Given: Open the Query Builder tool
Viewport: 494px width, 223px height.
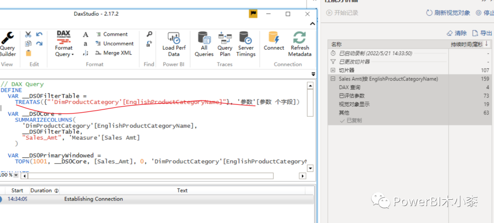Looking at the screenshot, I should pos(7,44).
